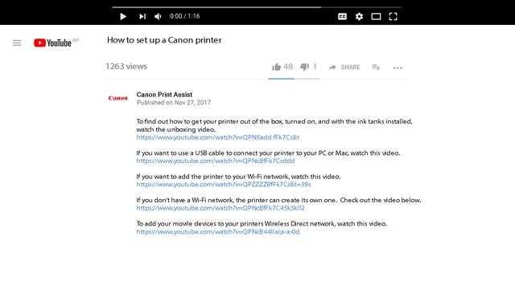This screenshot has height=289, width=515.
Task: Add video to a playlist
Action: coord(376,67)
